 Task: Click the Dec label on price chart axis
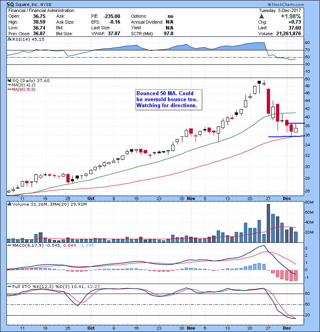click(x=287, y=198)
